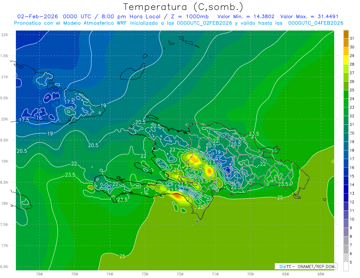Click the "69W" longitude axis label
This screenshot has width=360, height=278.
286,274
